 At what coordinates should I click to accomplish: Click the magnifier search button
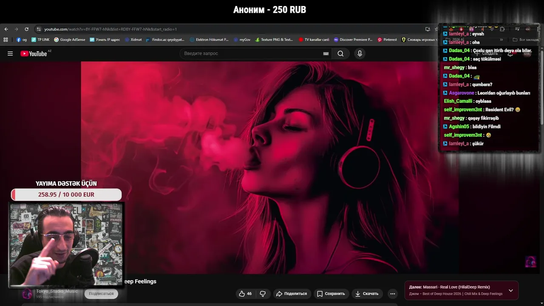pyautogui.click(x=340, y=54)
